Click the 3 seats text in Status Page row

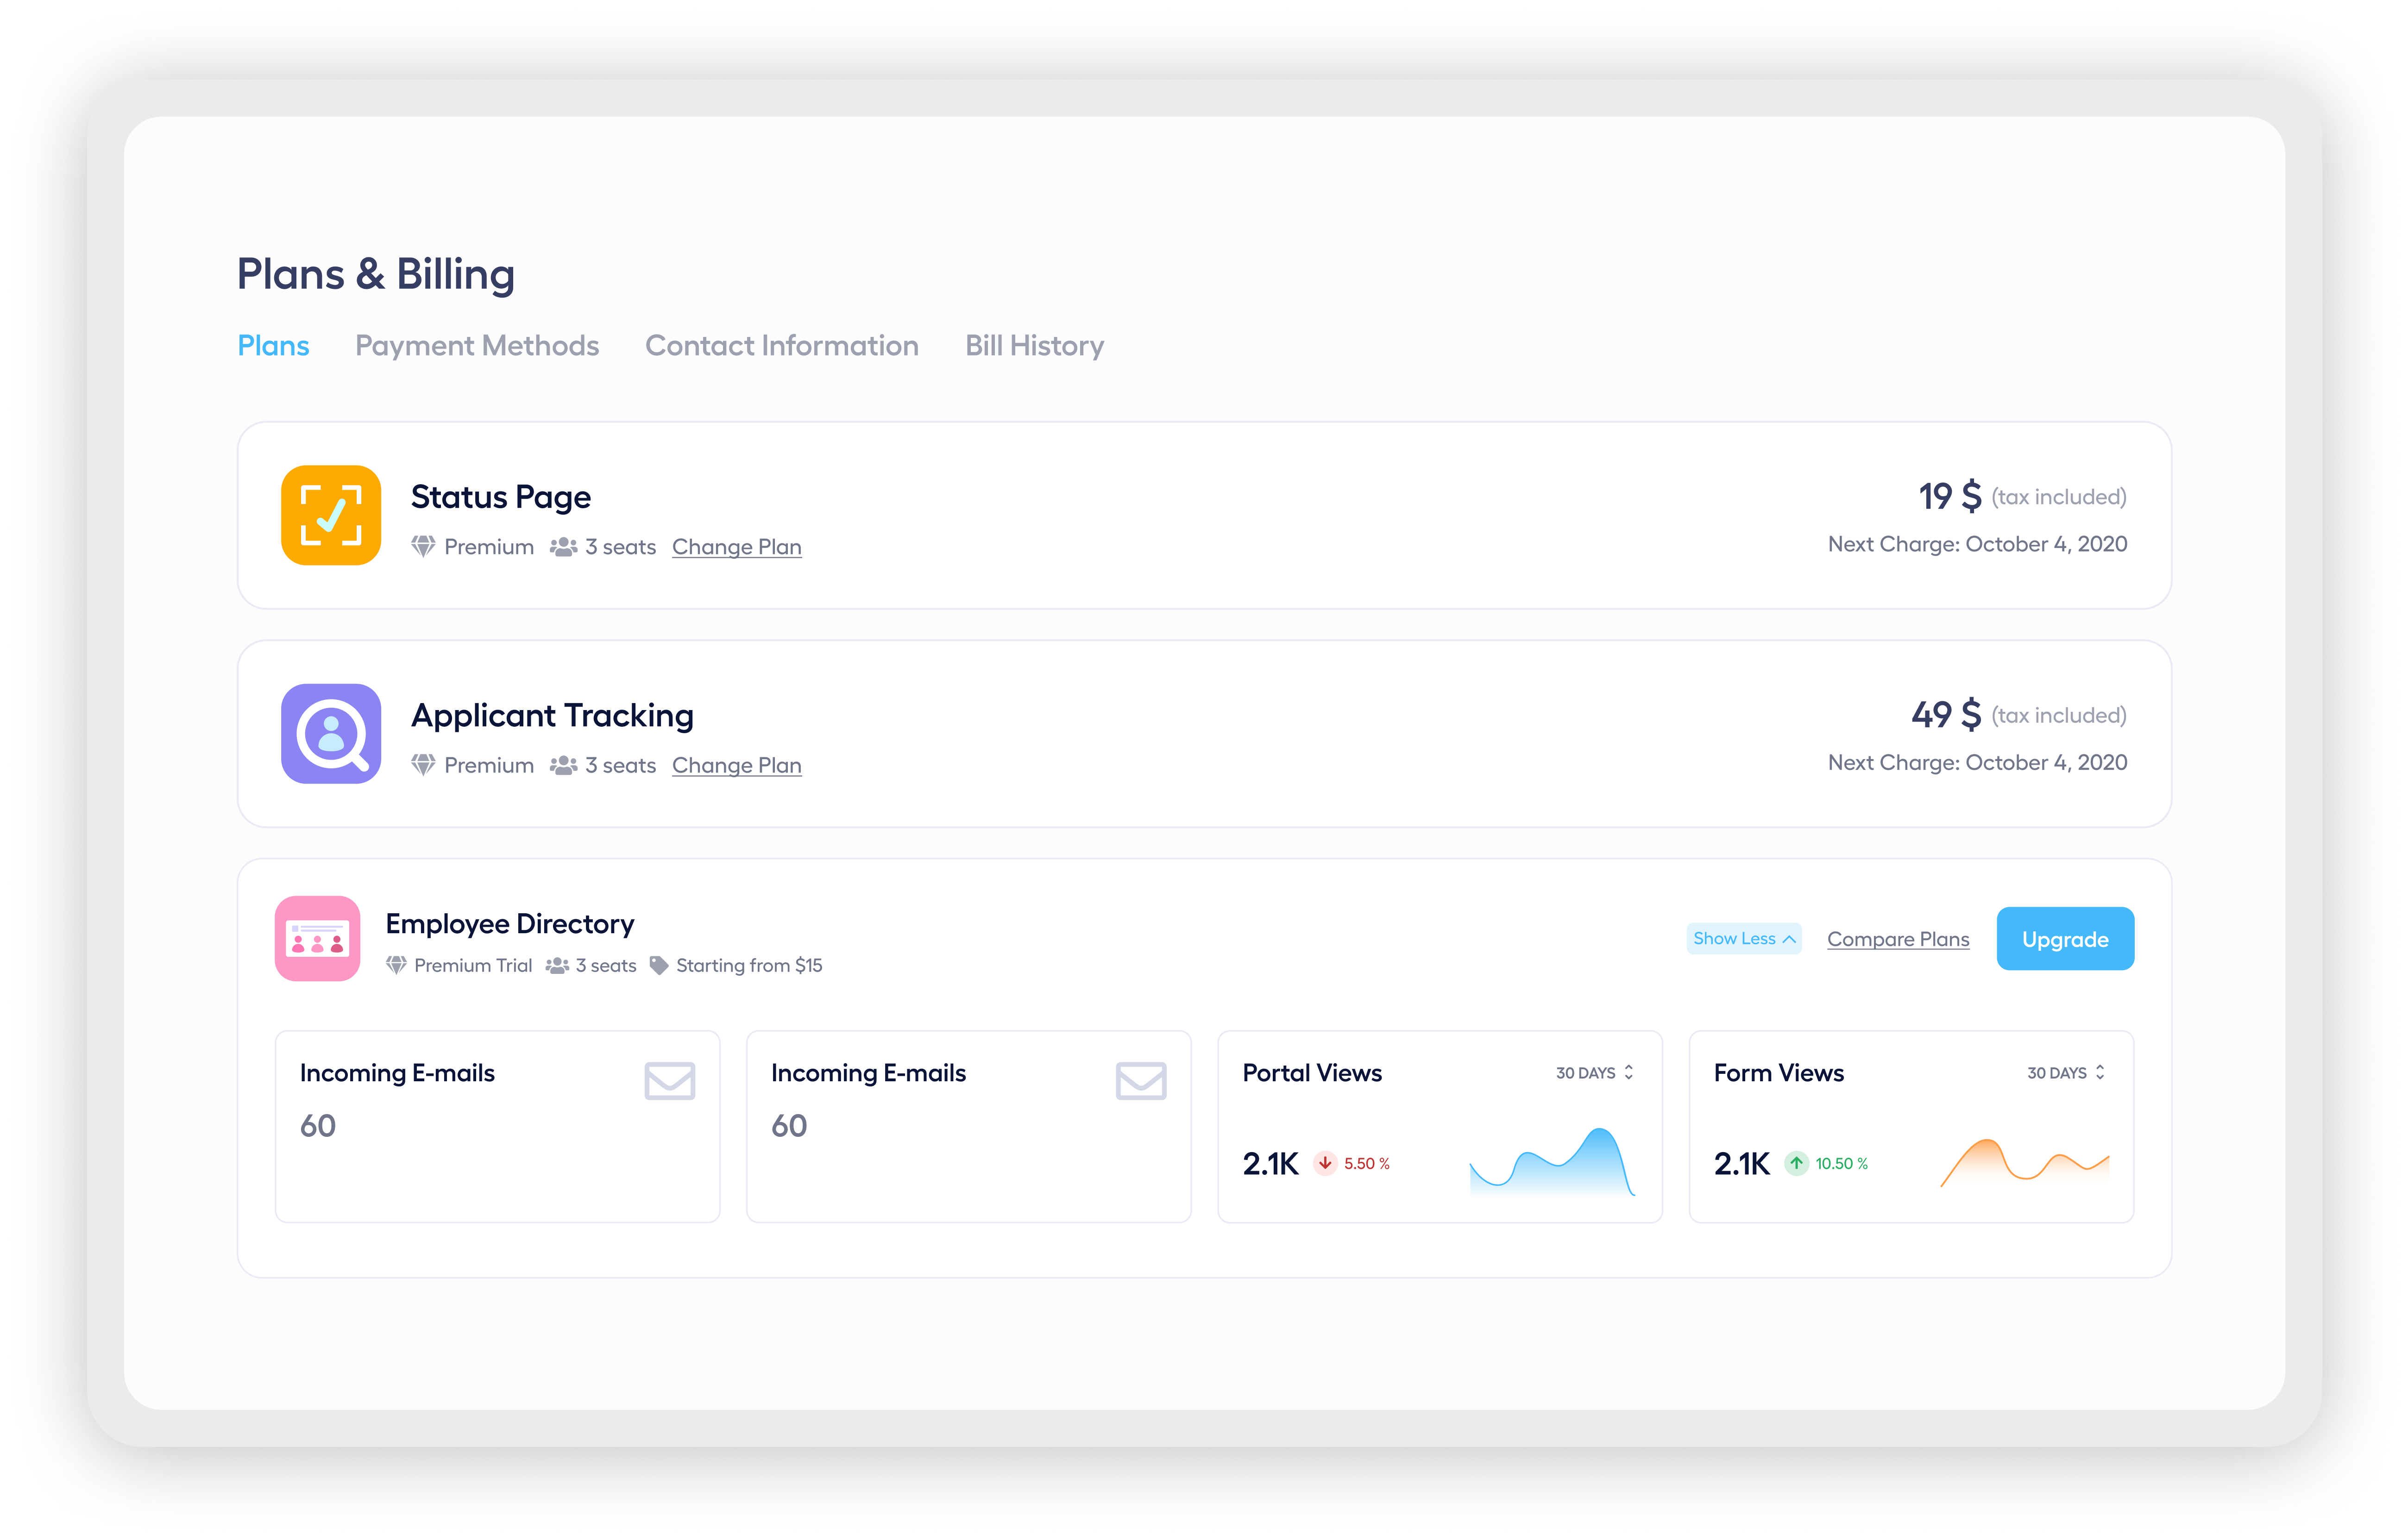coord(620,547)
